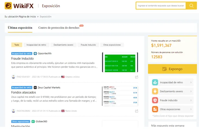This screenshot has width=199, height=130.
Task: Click the FX4216541651 username
Action: pos(23,77)
